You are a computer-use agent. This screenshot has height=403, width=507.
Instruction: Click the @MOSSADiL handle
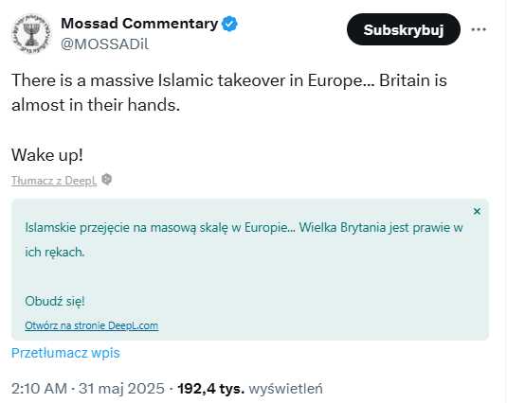click(x=105, y=44)
